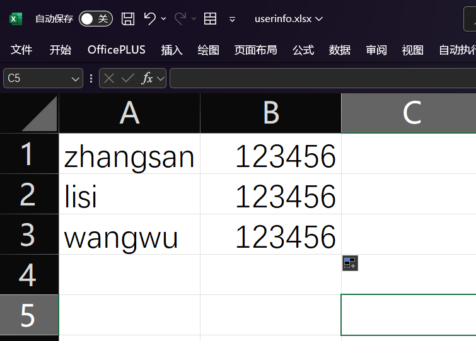This screenshot has width=476, height=341.
Task: Click empty cell A4
Action: pos(130,275)
